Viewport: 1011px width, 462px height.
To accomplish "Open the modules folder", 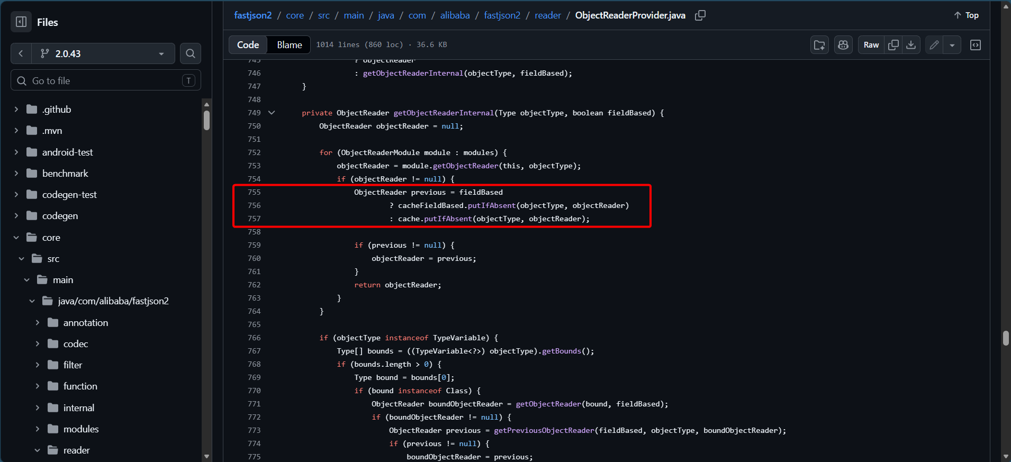I will [81, 429].
